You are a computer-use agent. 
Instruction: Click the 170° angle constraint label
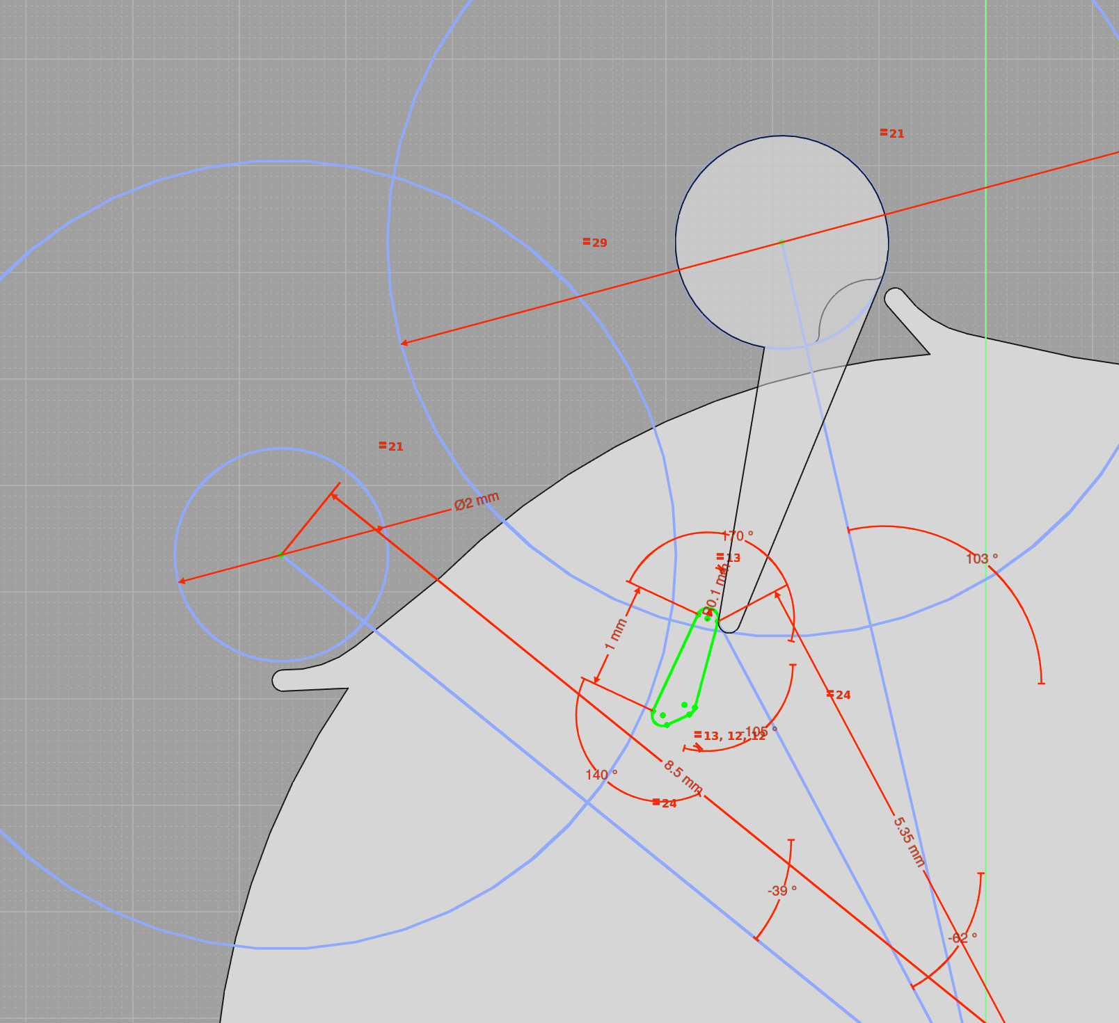(738, 536)
